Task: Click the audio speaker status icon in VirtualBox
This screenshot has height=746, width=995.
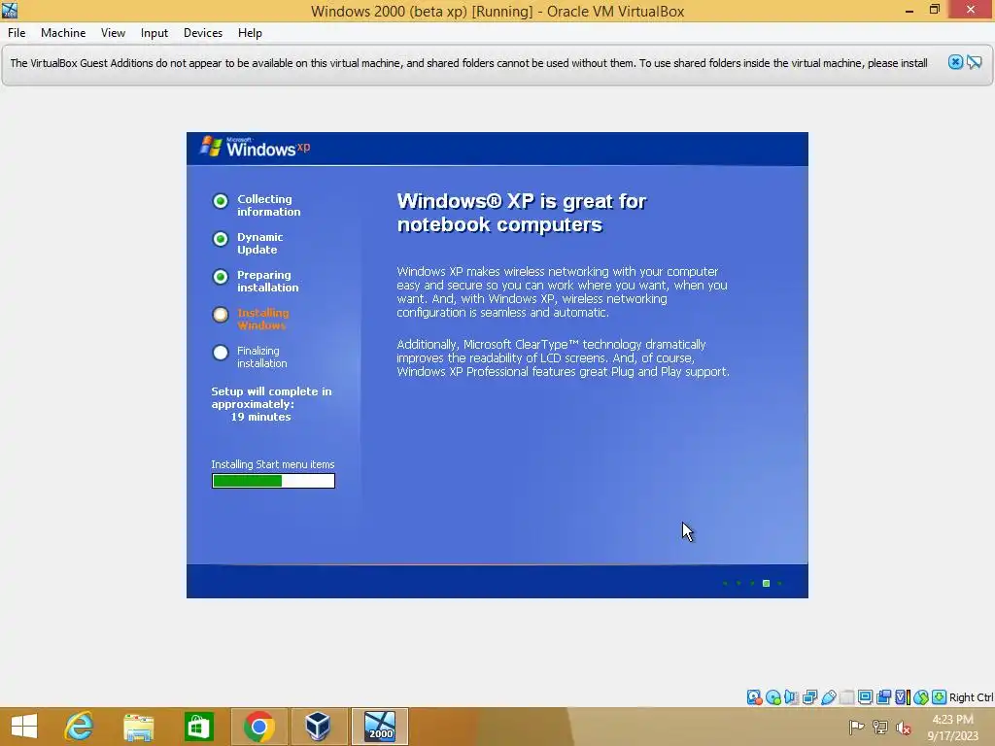Action: point(791,697)
